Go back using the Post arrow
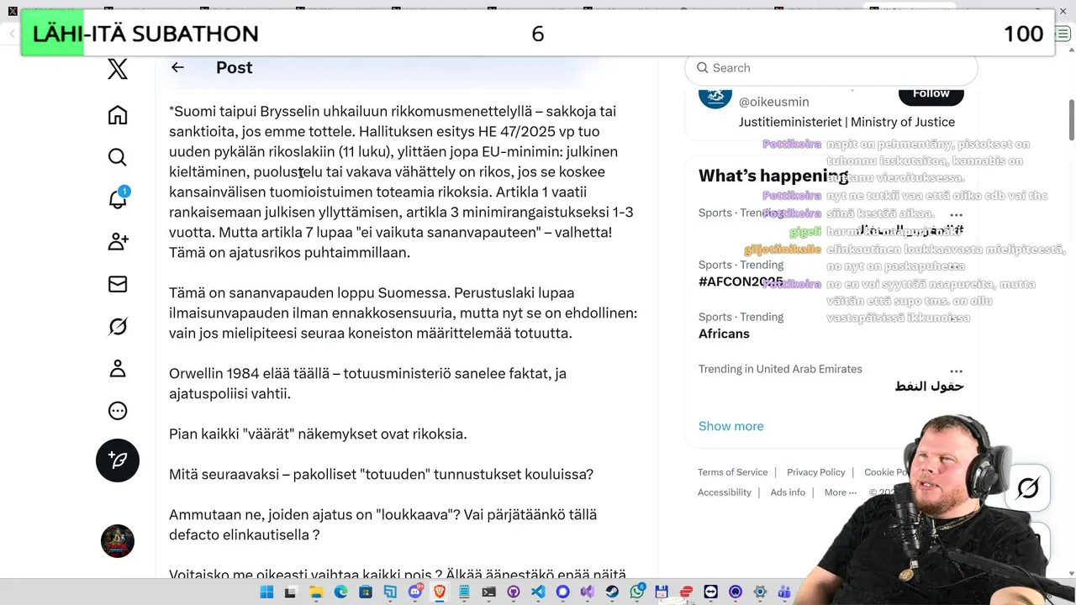The width and height of the screenshot is (1076, 605). pos(177,67)
